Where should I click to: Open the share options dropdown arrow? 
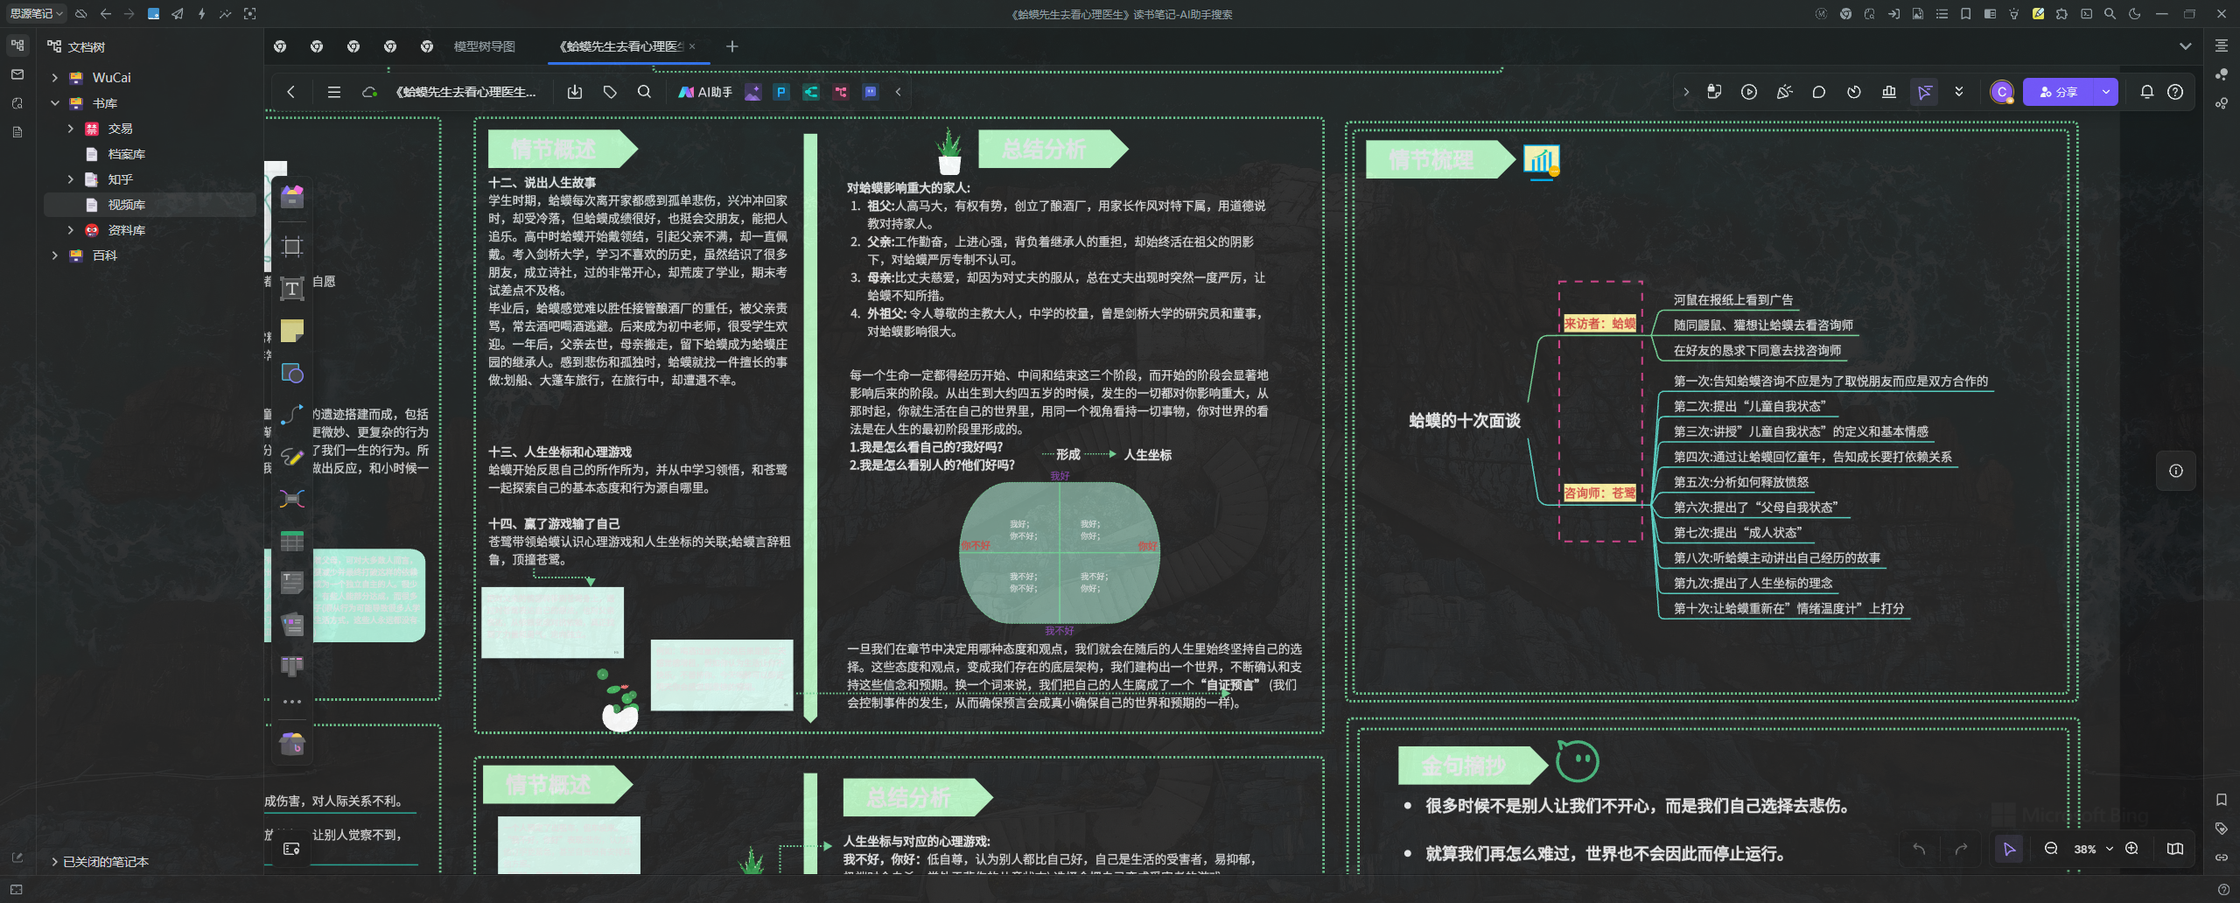(x=2106, y=92)
